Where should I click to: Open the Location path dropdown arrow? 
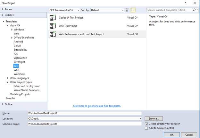[140, 119]
